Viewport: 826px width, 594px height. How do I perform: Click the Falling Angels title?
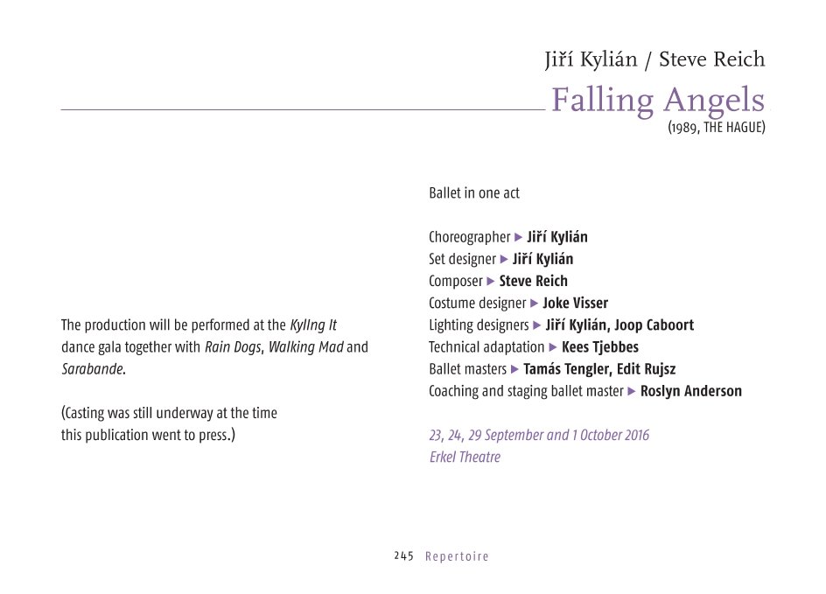coord(657,101)
